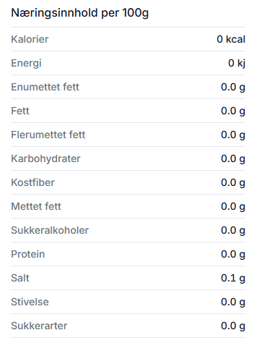Image resolution: width=262 pixels, height=343 pixels.
Task: Select the Kalorier row label
Action: [x=30, y=39]
